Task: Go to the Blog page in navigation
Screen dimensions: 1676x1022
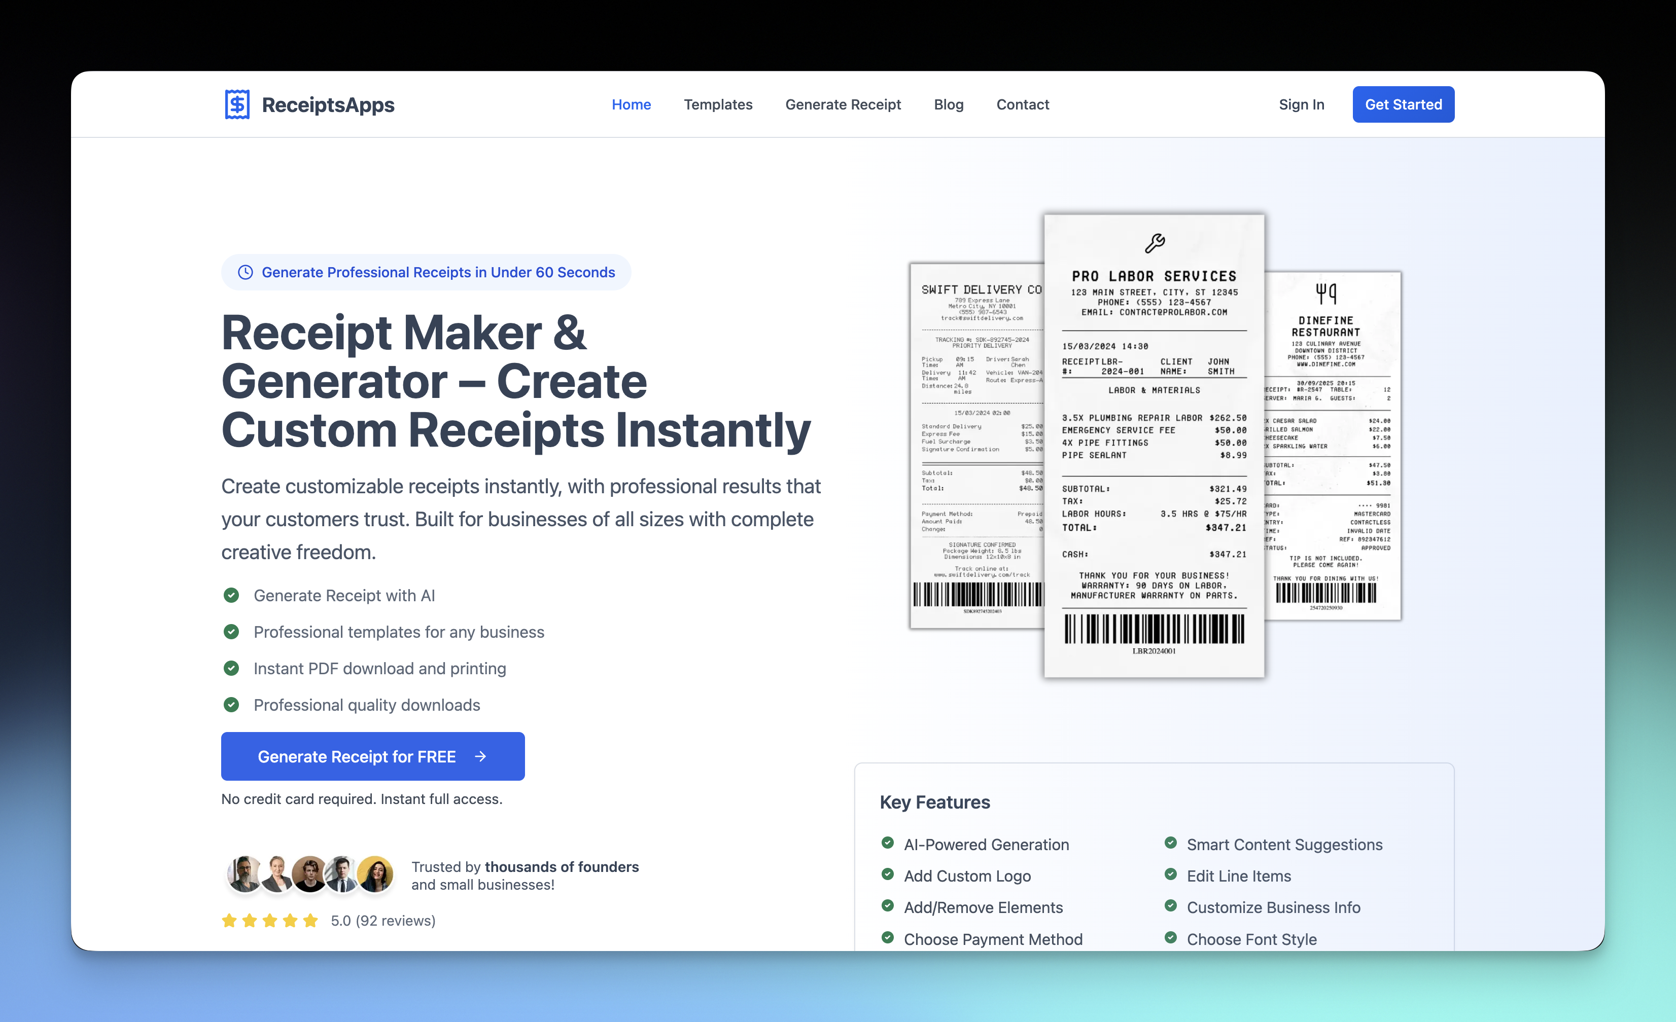Action: (x=948, y=105)
